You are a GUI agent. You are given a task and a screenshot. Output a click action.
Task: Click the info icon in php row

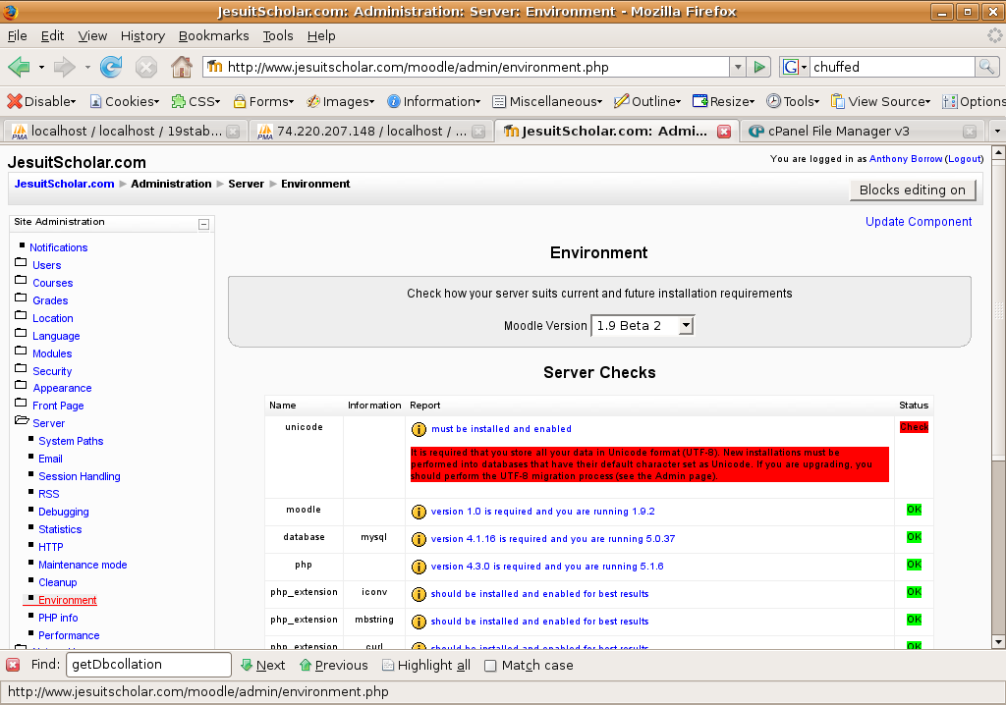point(419,568)
